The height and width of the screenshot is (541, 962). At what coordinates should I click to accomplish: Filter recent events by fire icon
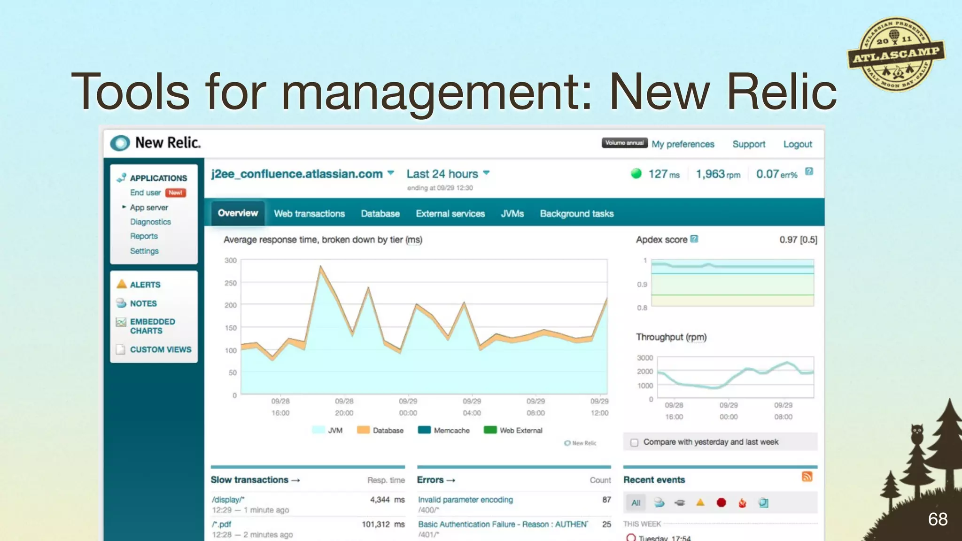pyautogui.click(x=742, y=502)
